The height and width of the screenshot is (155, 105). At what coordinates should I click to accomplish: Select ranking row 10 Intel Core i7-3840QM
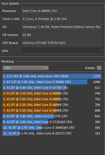(52, 128)
